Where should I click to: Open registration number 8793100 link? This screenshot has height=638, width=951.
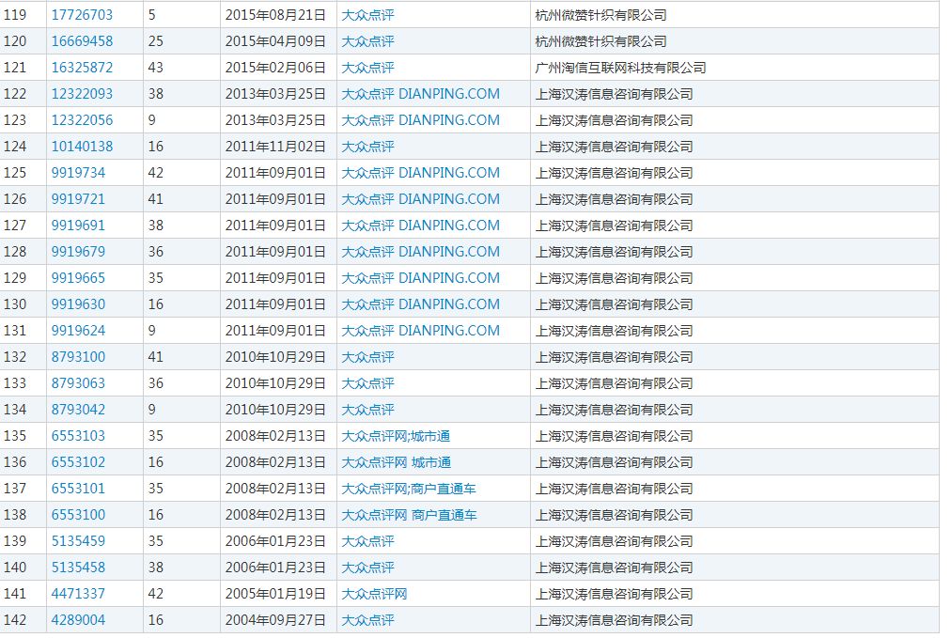78,357
